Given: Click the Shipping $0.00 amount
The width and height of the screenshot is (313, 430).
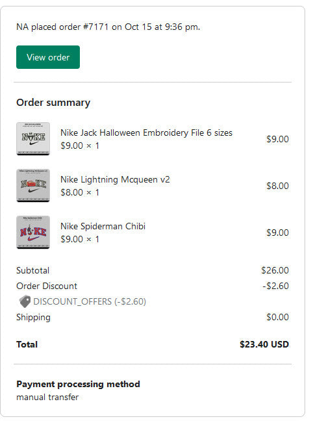Looking at the screenshot, I should tap(278, 317).
